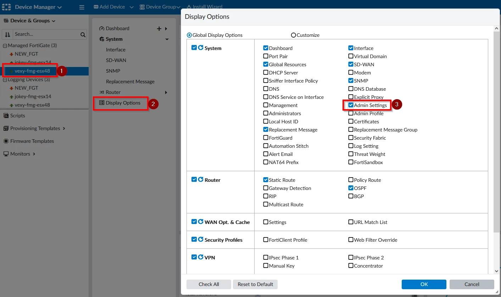
Task: Open the SNMP menu item
Action: [113, 71]
